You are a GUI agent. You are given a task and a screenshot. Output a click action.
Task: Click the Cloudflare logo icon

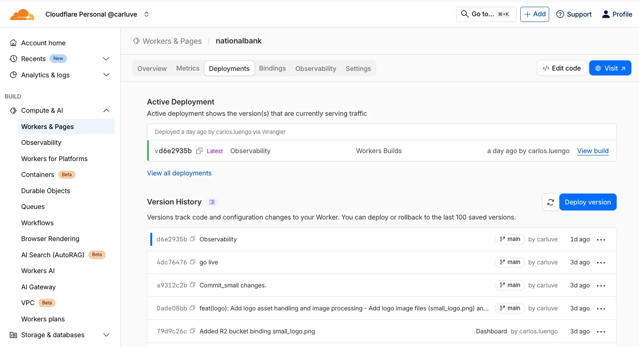pos(22,14)
